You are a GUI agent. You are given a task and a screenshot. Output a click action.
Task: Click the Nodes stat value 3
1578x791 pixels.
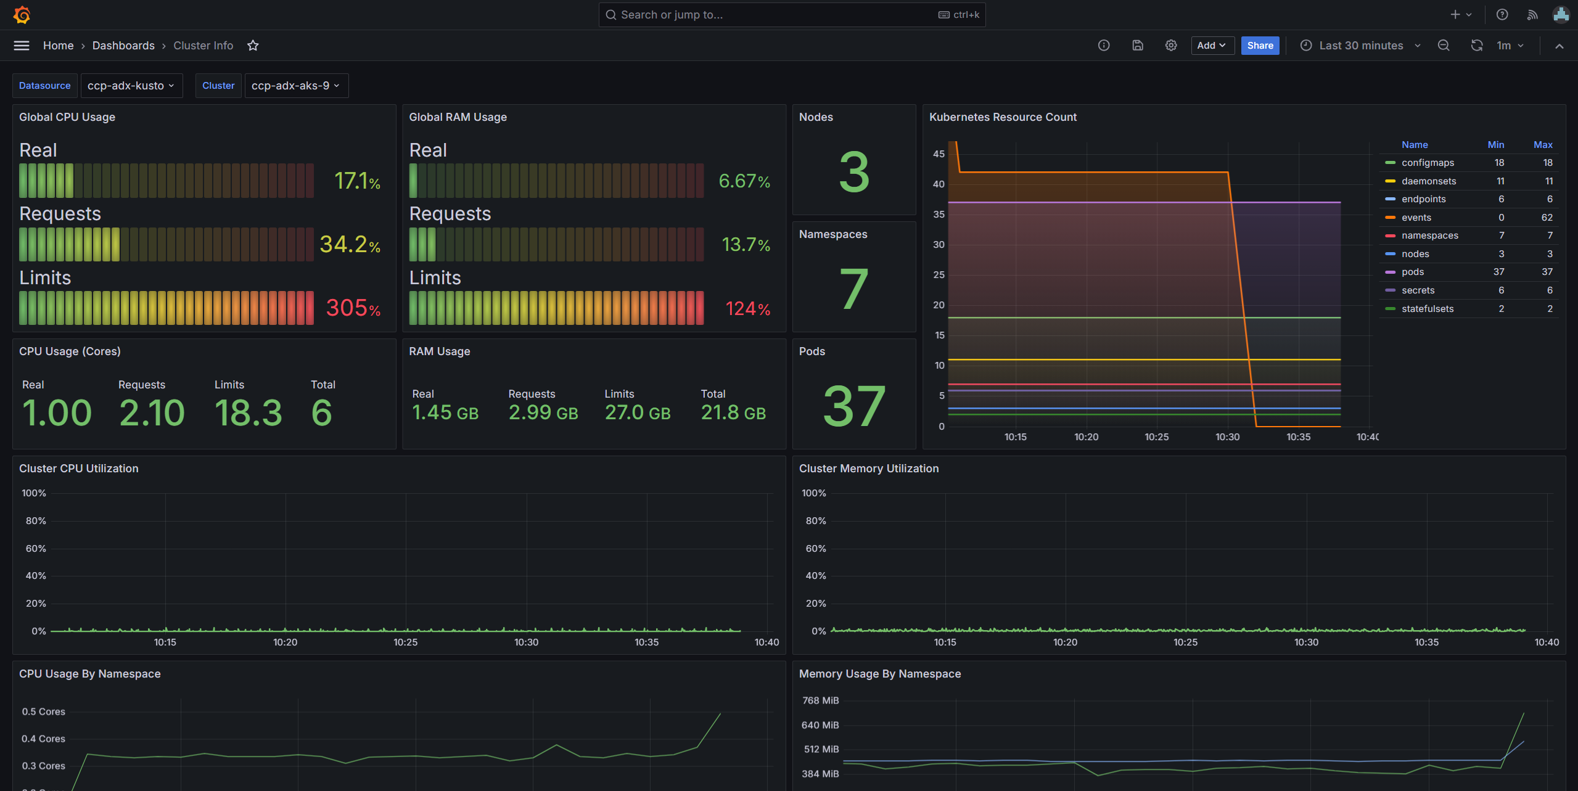coord(854,172)
